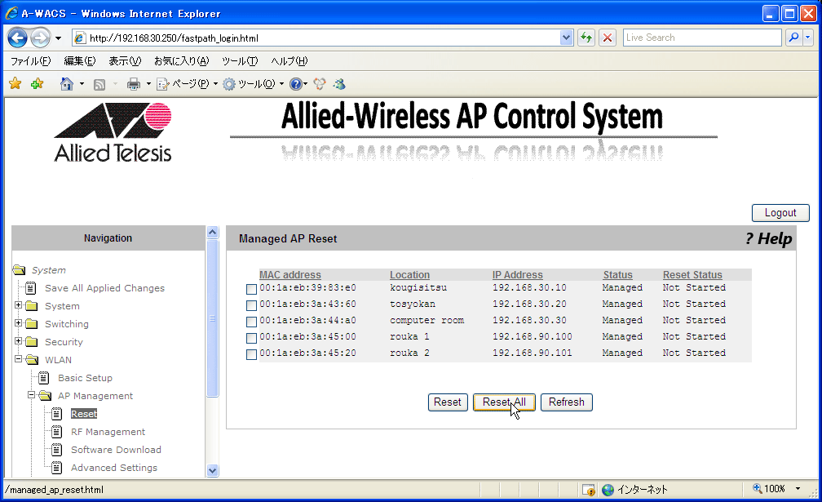Image resolution: width=822 pixels, height=502 pixels.
Task: Enable the checkbox for rouka 1
Action: tap(252, 338)
